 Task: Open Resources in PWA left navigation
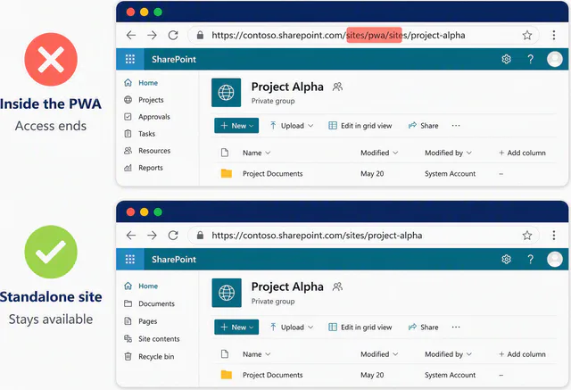(147, 151)
